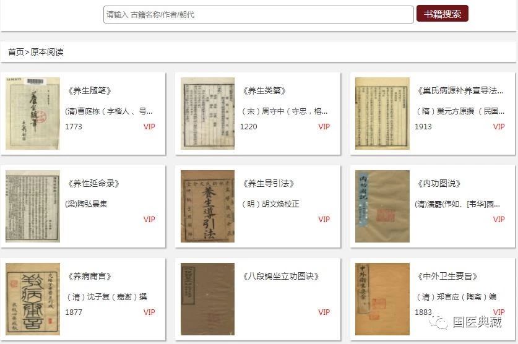
Task: Open the 《养生随笔》 book cover thumbnail
Action: [33, 113]
